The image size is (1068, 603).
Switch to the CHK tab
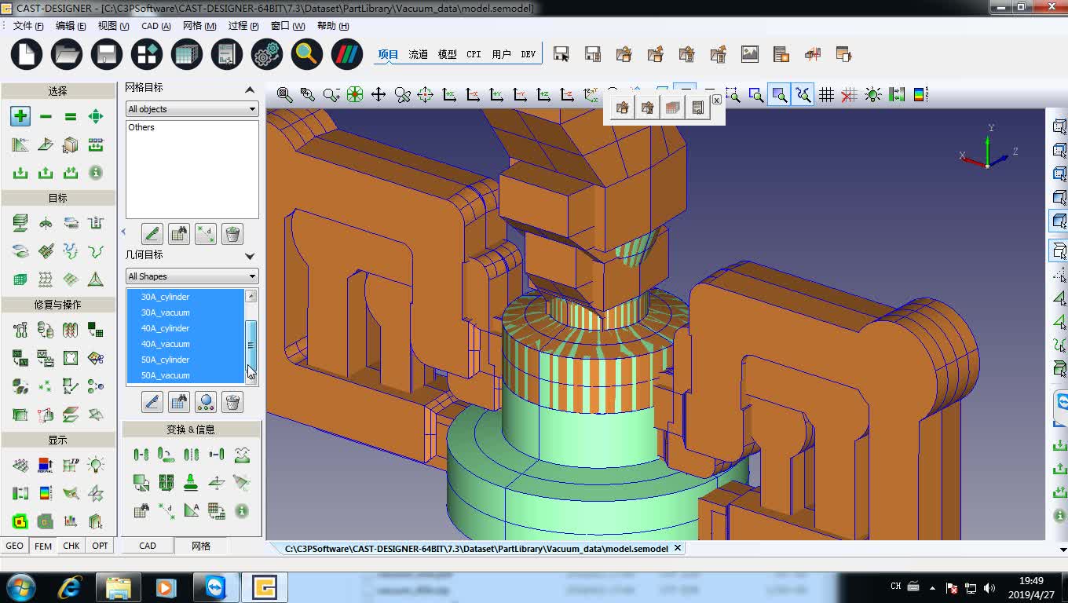(71, 546)
